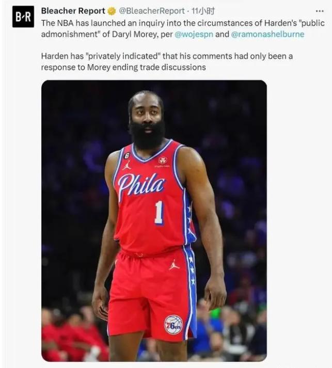Open the @wojespn mention

(x=194, y=34)
